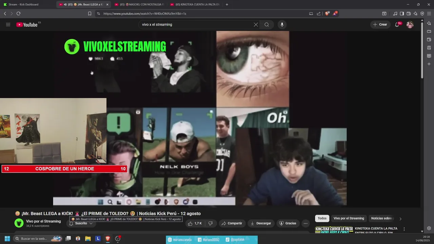434x244 pixels.
Task: Reload the page with the refresh icon
Action: click(18, 14)
